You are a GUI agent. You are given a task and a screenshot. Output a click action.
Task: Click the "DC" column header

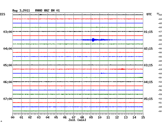(x=158, y=14)
